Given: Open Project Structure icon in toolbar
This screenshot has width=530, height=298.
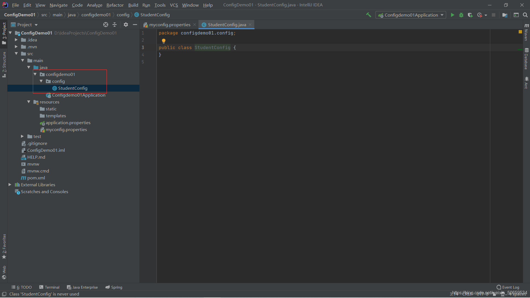Looking at the screenshot, I should point(505,15).
